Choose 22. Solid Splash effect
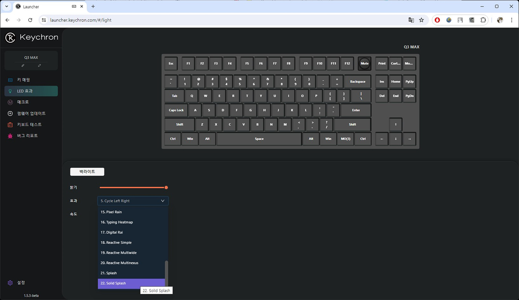This screenshot has height=300, width=519. click(x=131, y=283)
